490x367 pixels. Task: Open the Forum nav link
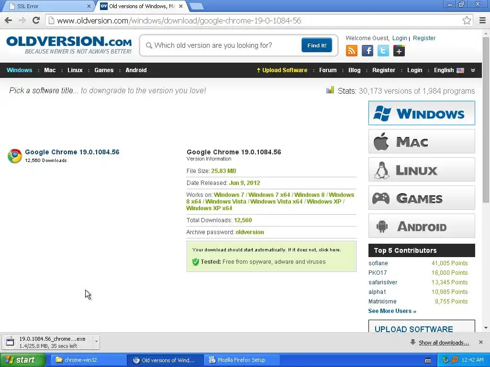point(328,70)
